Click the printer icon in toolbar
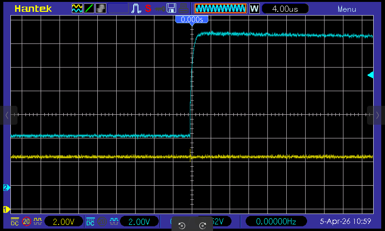The height and width of the screenshot is (231, 385). coord(183,8)
